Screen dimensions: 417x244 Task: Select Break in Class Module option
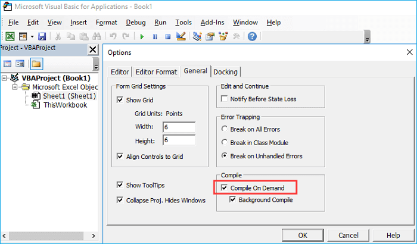225,142
